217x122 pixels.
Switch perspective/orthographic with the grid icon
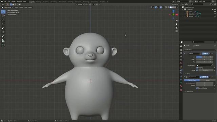click(x=177, y=31)
